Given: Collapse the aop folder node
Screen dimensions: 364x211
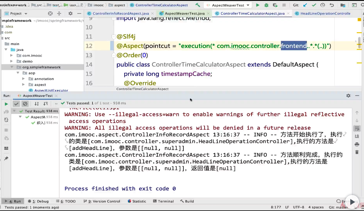Looking at the screenshot, I should tap(17, 73).
